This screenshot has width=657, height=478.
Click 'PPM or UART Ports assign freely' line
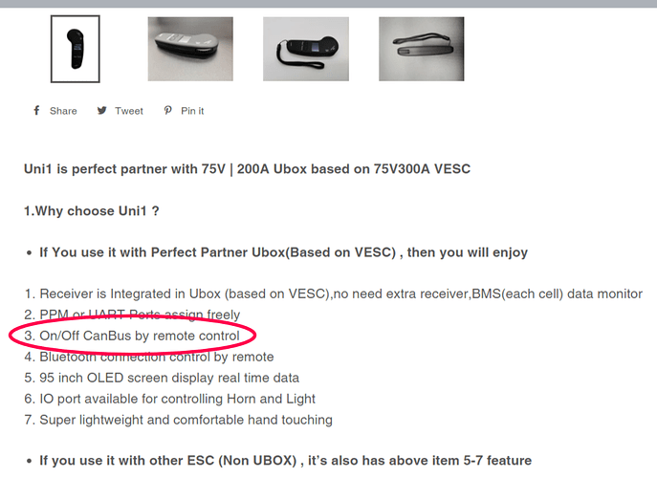tap(132, 315)
